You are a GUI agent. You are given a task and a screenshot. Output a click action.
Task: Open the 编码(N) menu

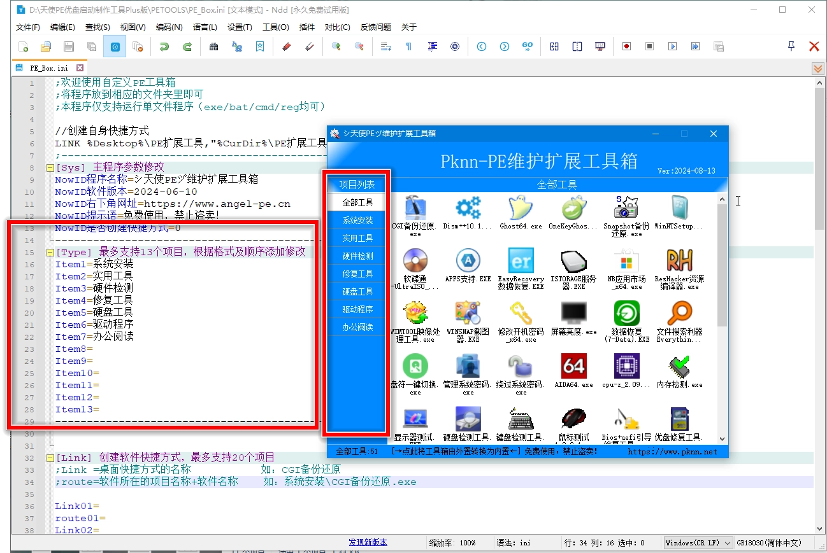pos(169,27)
